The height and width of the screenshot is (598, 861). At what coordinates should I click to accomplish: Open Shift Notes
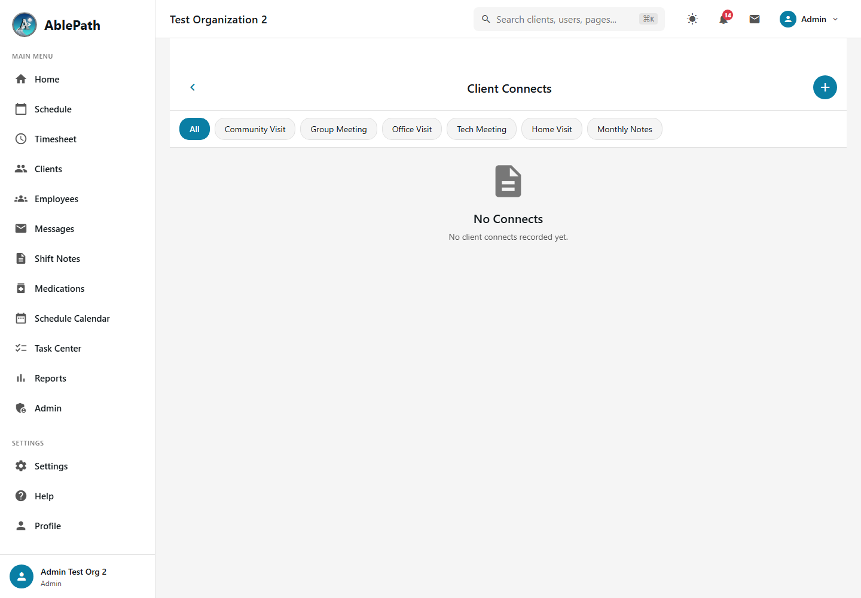[x=77, y=258]
